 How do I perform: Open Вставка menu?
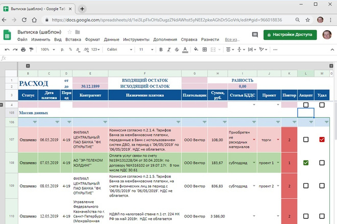[x=73, y=40]
